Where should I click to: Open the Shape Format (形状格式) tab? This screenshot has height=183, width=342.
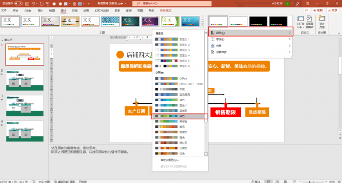pyautogui.click(x=165, y=11)
